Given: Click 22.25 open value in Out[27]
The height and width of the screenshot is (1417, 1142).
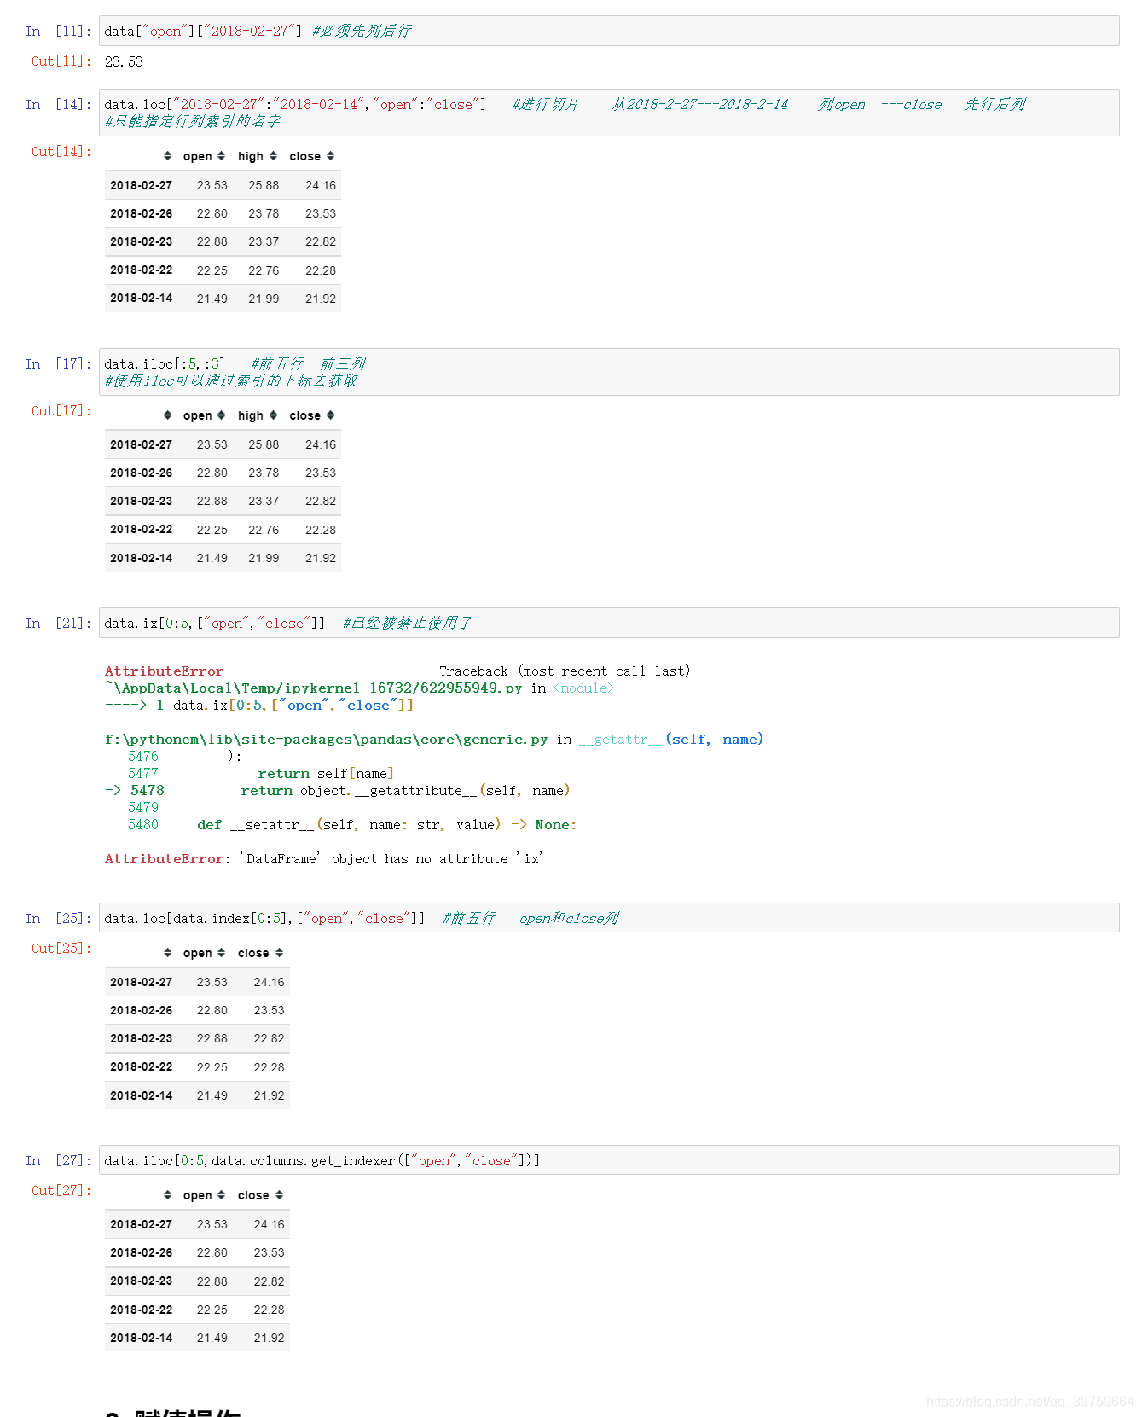Looking at the screenshot, I should click(x=212, y=1310).
